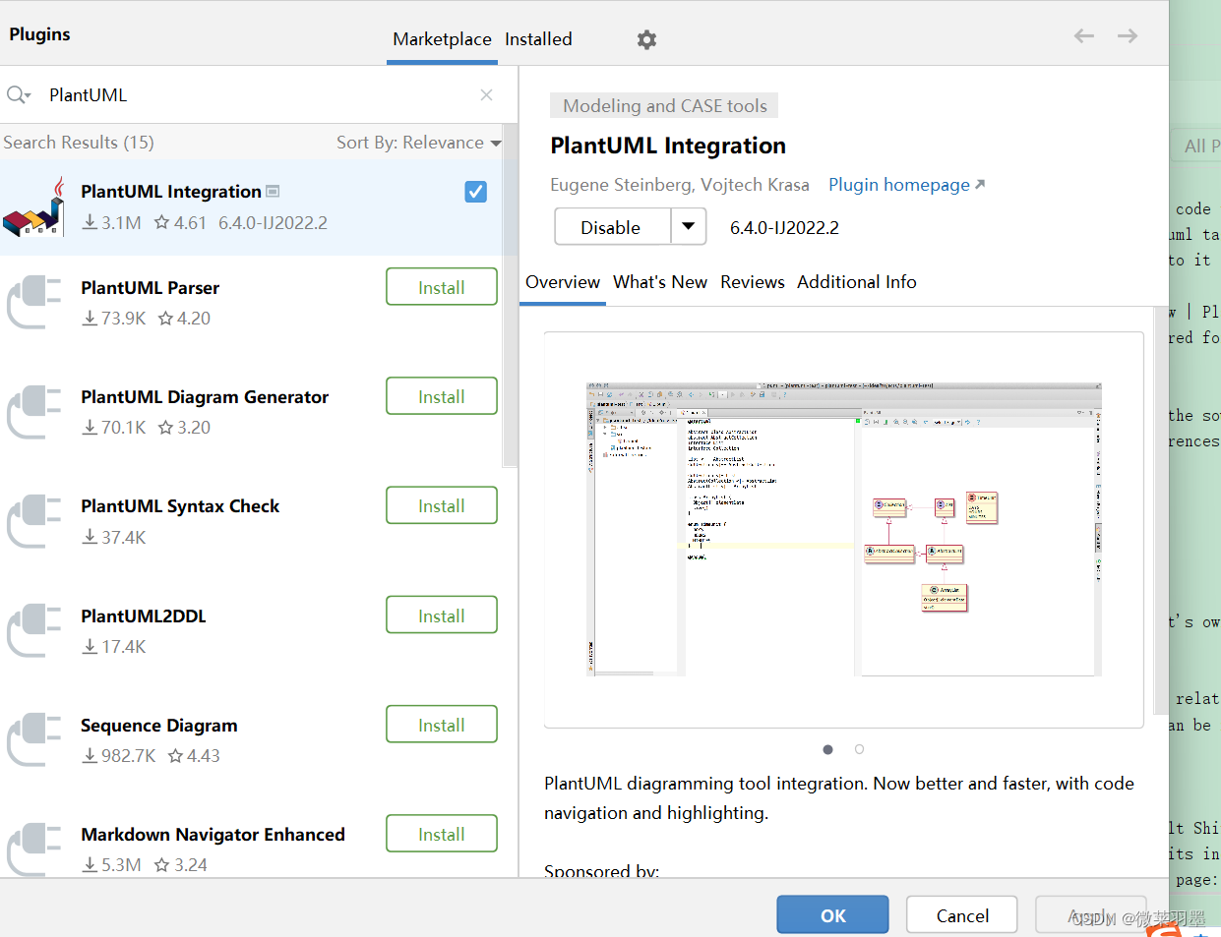
Task: Install PlantUML Diagram Generator
Action: click(442, 396)
